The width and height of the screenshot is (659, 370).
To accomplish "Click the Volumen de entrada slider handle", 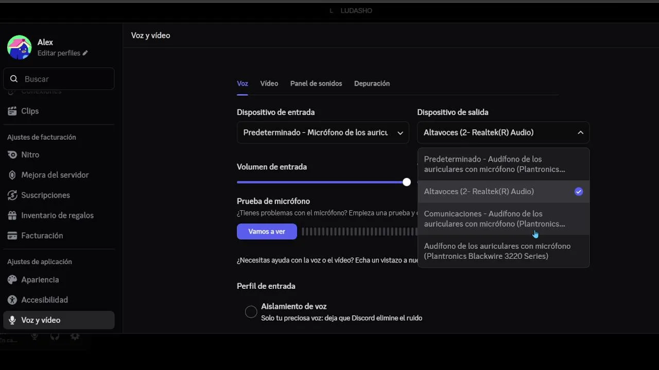I will click(x=407, y=182).
